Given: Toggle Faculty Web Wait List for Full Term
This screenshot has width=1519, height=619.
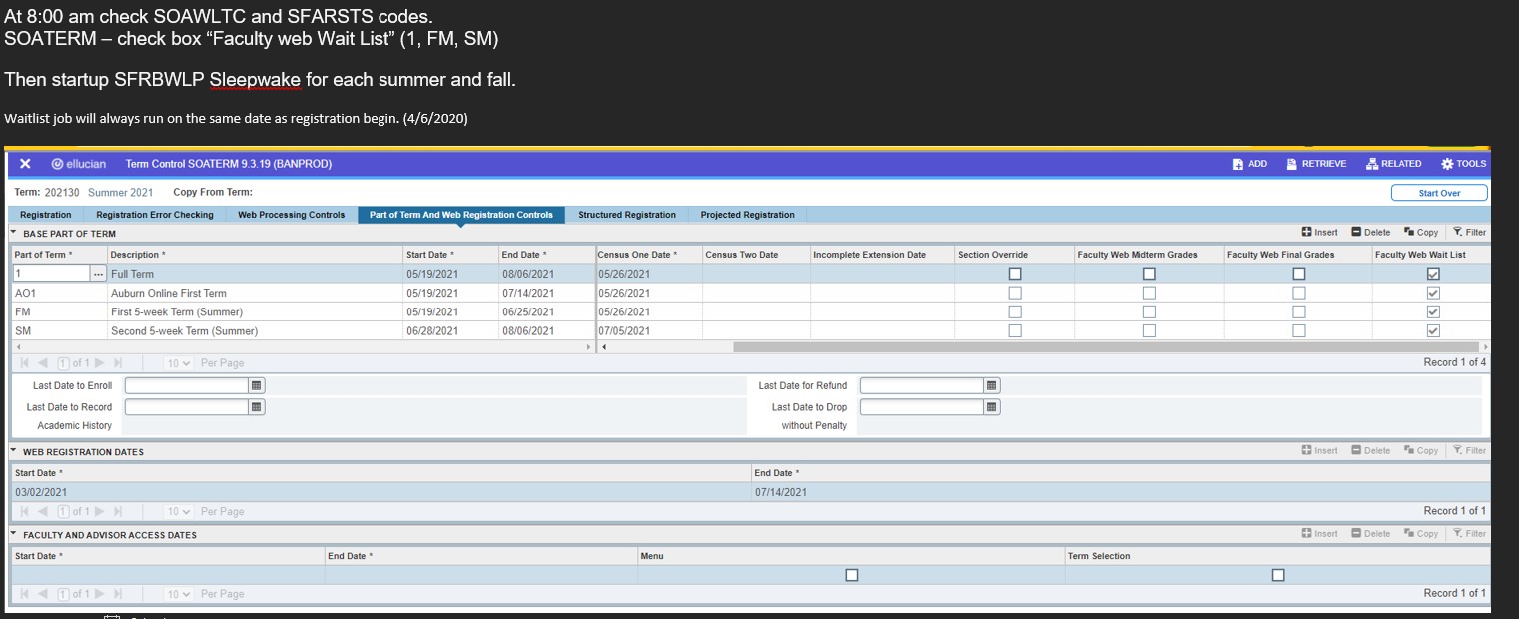Looking at the screenshot, I should [1434, 274].
